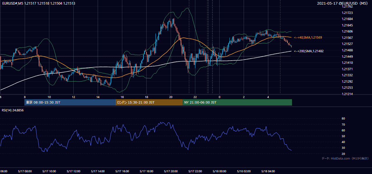Click the 5/17 22:00 time axis label
The width and height of the screenshot is (372, 174).
click(x=195, y=171)
